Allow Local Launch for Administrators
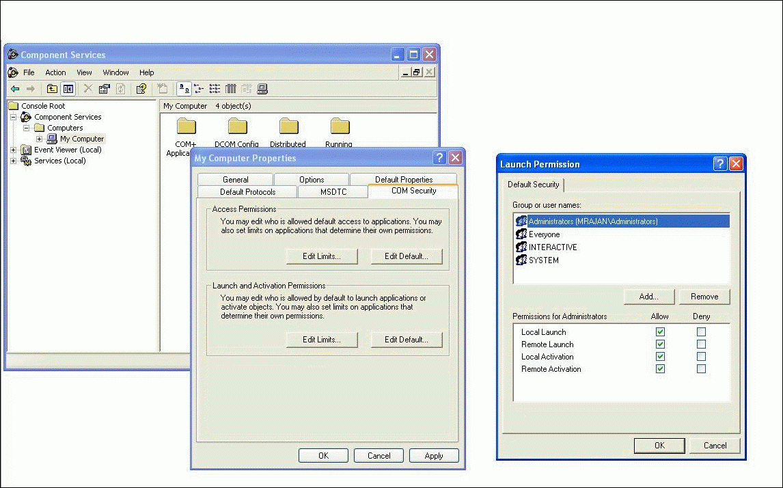The height and width of the screenshot is (488, 783). click(x=660, y=331)
